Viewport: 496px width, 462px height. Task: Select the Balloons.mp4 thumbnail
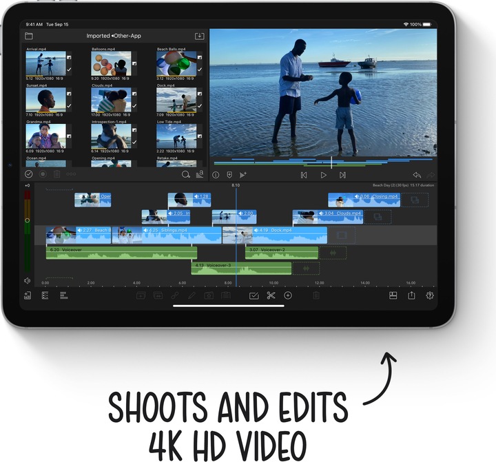pos(111,63)
